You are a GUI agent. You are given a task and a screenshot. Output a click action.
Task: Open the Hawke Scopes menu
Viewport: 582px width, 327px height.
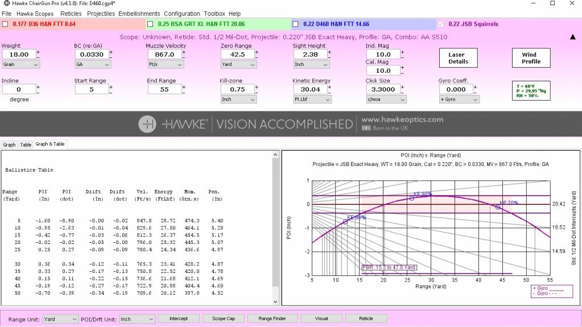(35, 14)
